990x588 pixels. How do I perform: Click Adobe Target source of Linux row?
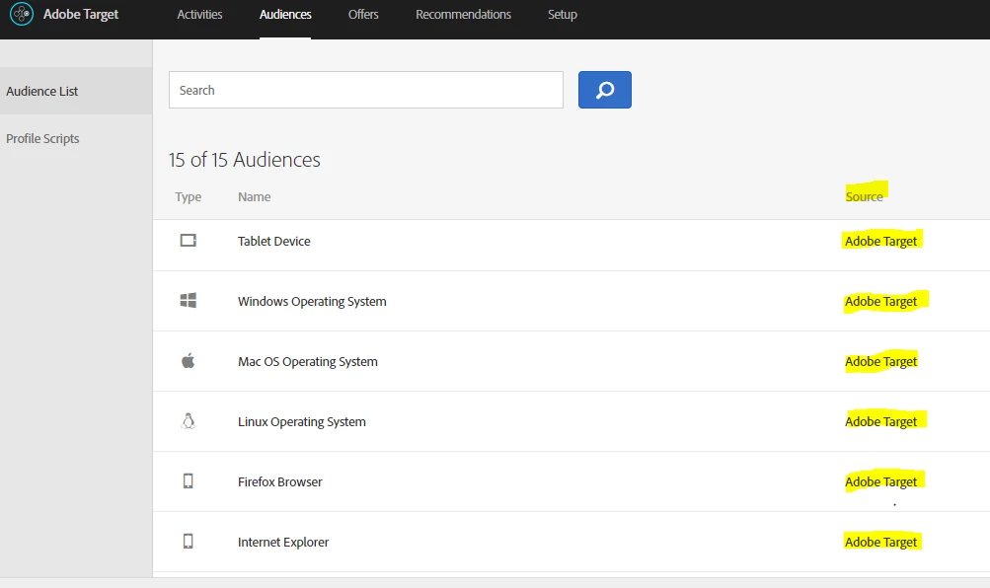(x=880, y=421)
